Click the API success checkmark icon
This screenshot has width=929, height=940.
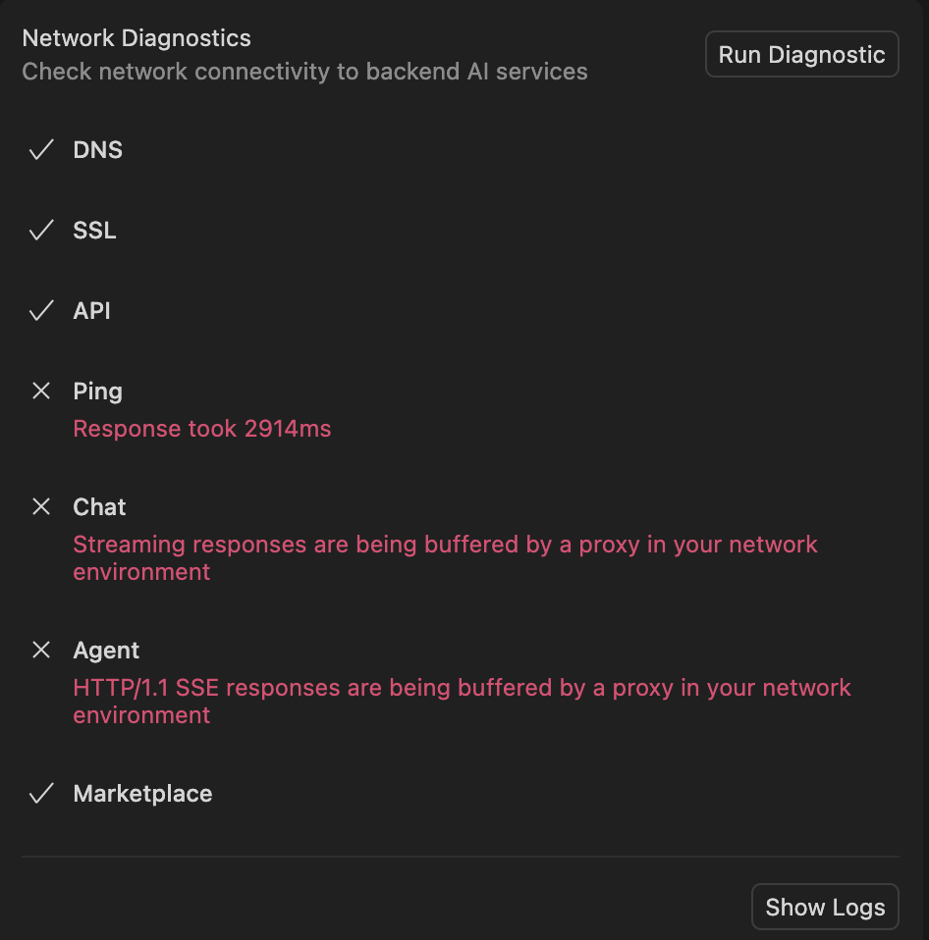coord(41,311)
